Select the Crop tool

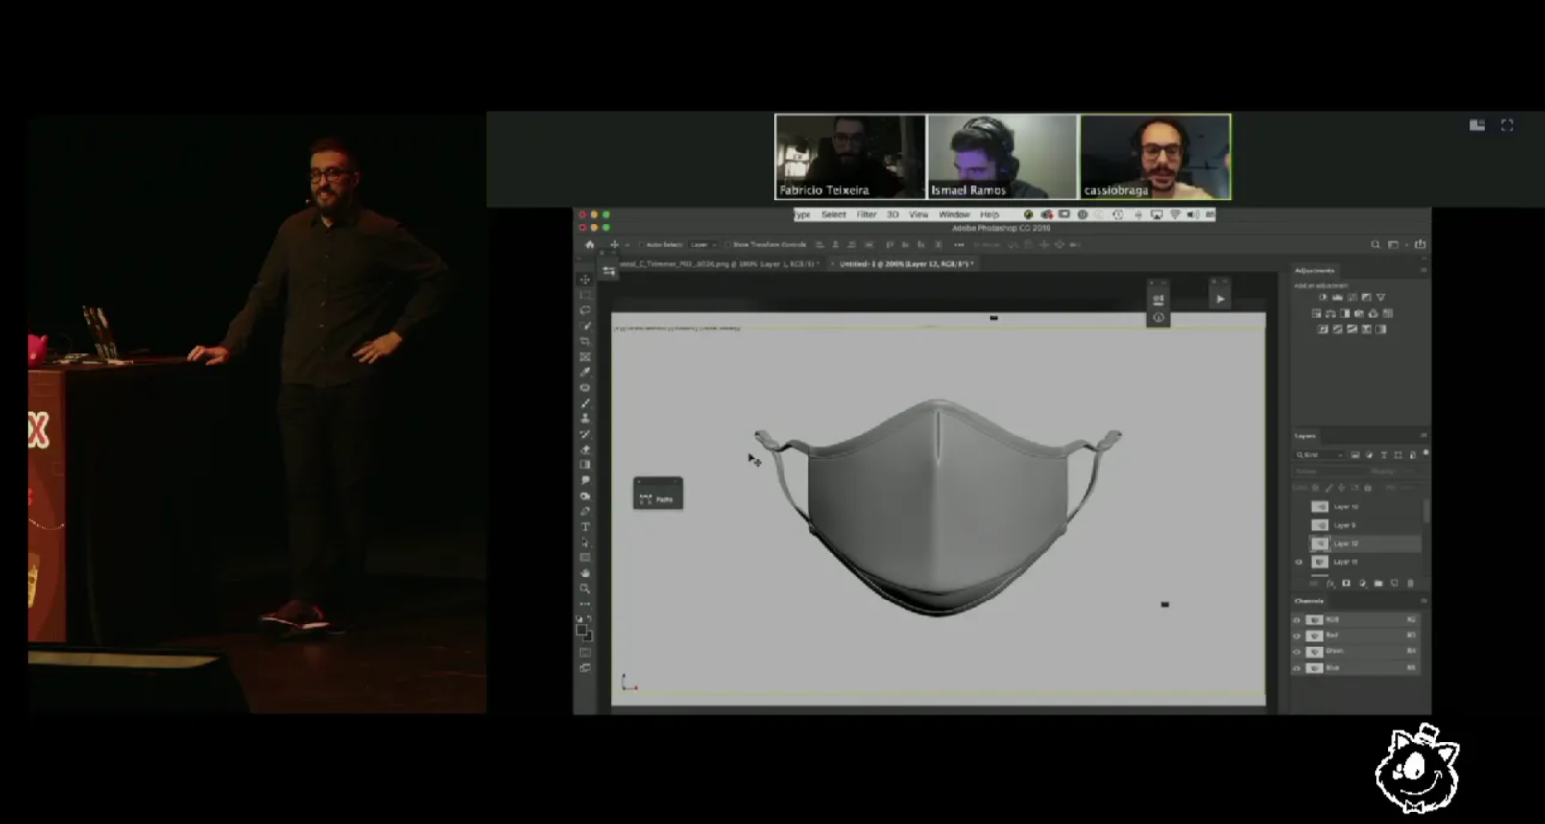[x=585, y=341]
